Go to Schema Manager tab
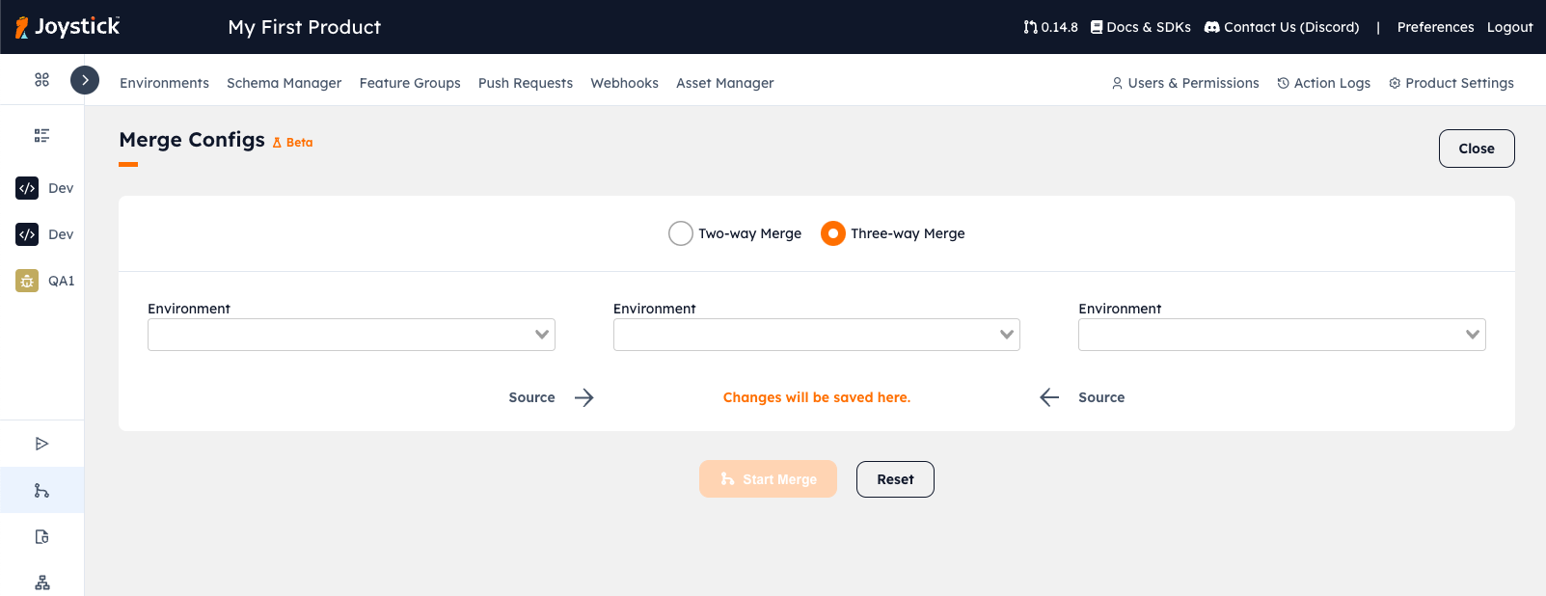This screenshot has height=596, width=1546. click(284, 83)
